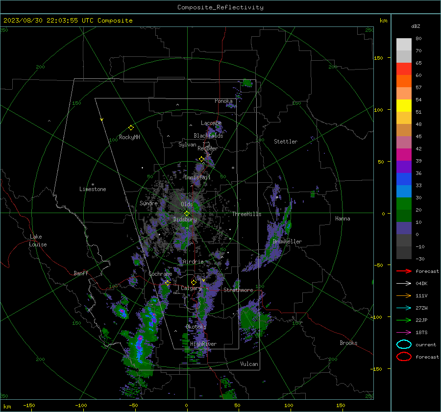Click the 18TS legend label
Screen dimensions: 441x412
421,333
